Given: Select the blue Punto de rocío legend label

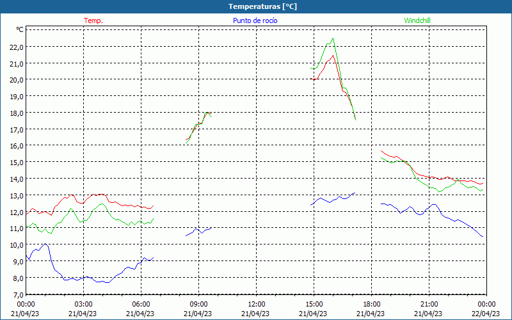Looking at the screenshot, I should pyautogui.click(x=255, y=20).
